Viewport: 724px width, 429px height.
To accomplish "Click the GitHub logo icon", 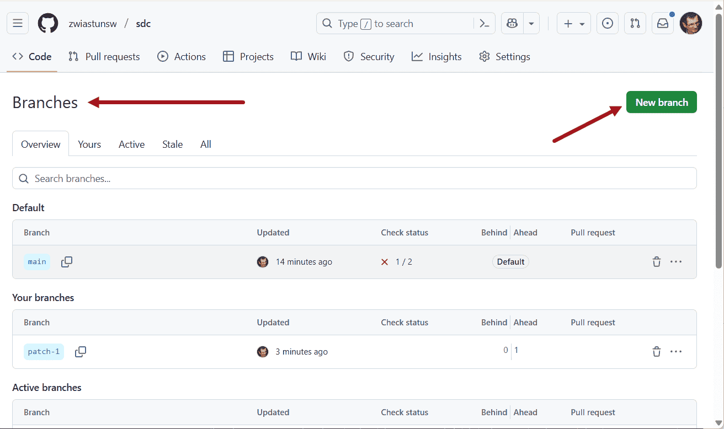I will tap(48, 24).
